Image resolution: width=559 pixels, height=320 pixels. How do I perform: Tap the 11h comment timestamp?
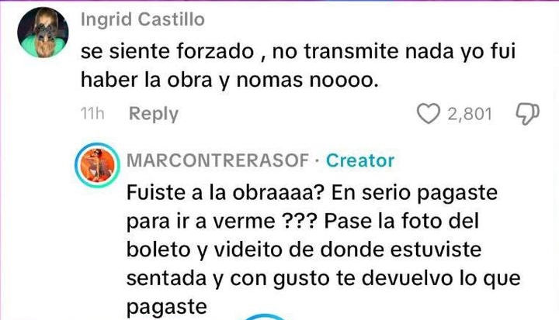(x=92, y=114)
